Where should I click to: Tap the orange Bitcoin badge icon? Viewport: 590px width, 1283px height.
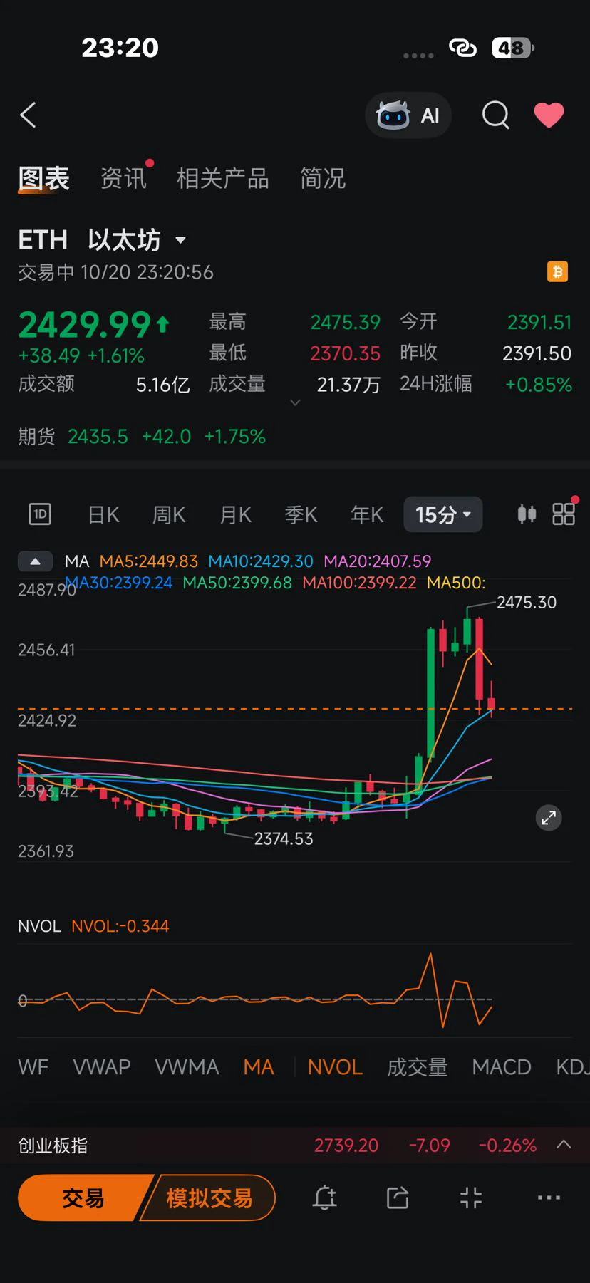point(557,271)
